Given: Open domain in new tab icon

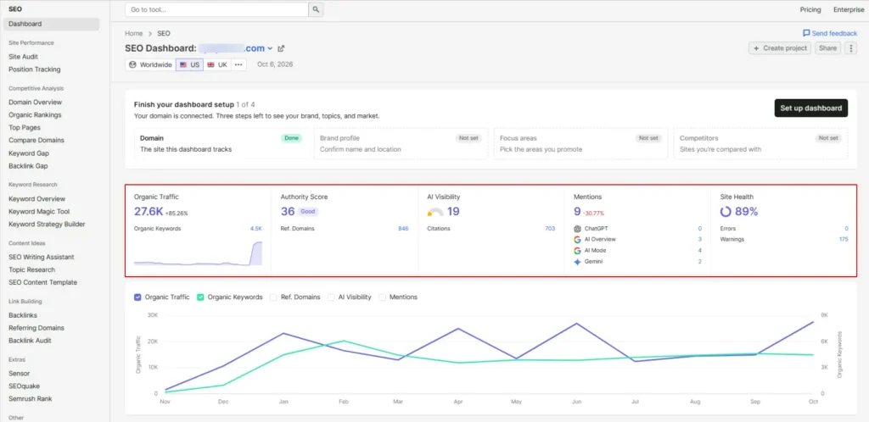Looking at the screenshot, I should coord(281,48).
